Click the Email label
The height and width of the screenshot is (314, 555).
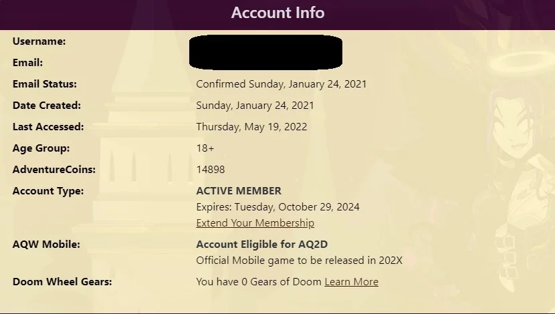[27, 63]
